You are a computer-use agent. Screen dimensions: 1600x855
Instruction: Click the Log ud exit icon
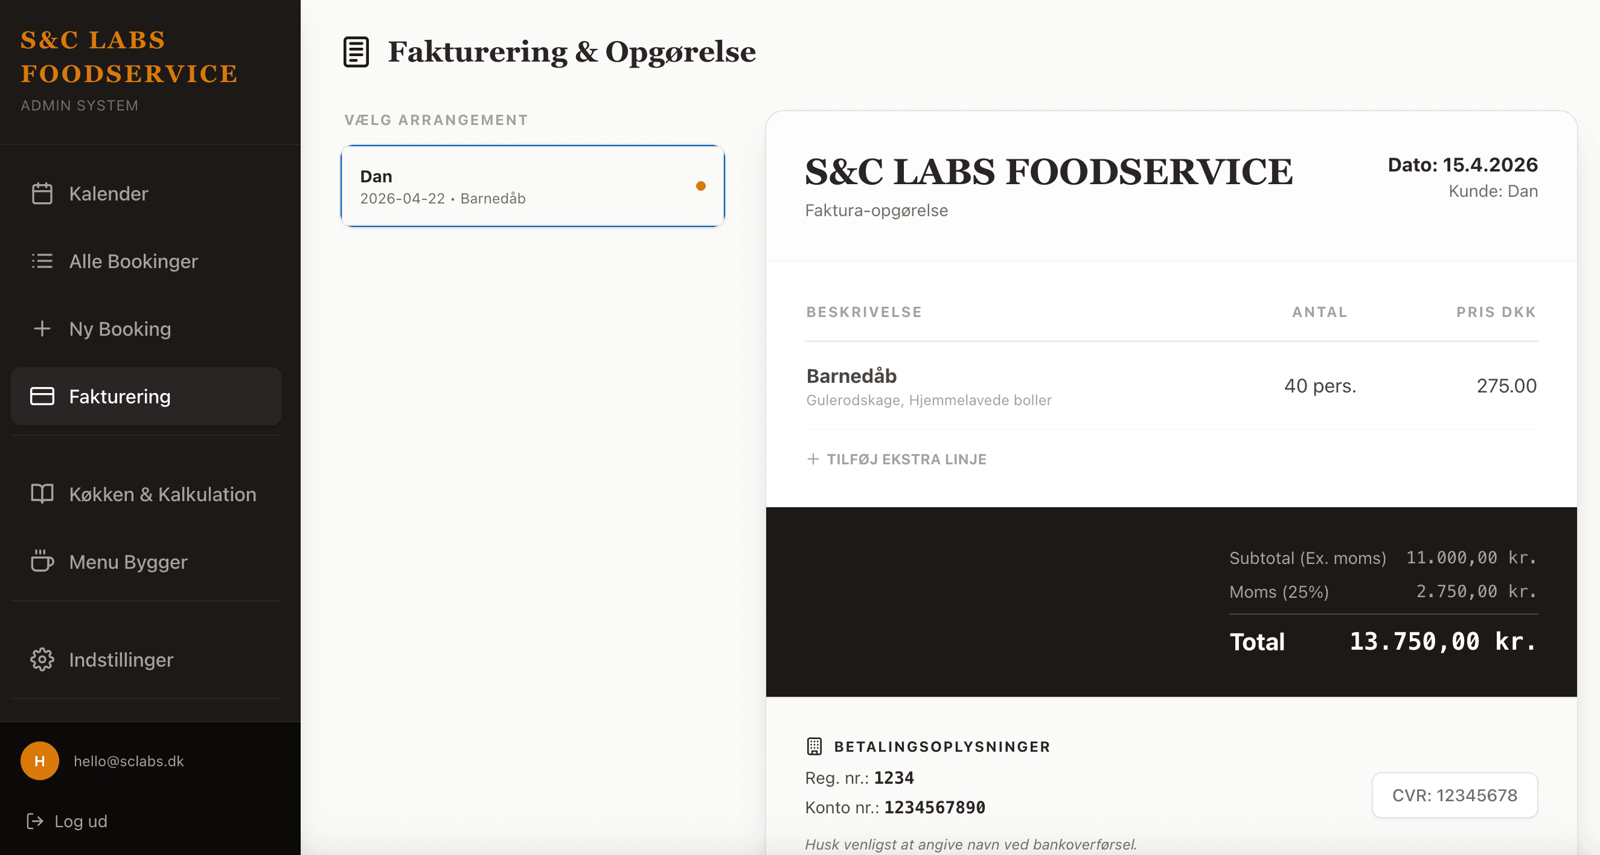(x=35, y=821)
